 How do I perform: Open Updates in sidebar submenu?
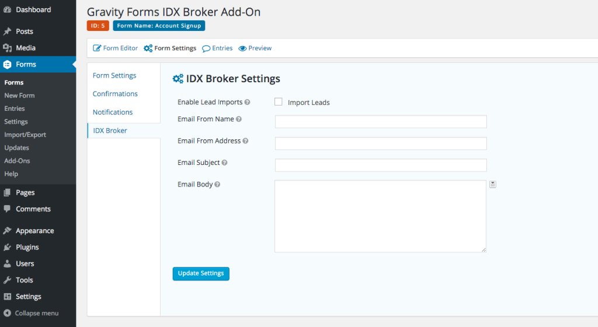[17, 147]
